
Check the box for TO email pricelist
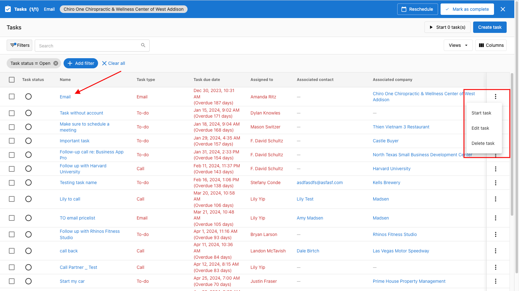[12, 218]
